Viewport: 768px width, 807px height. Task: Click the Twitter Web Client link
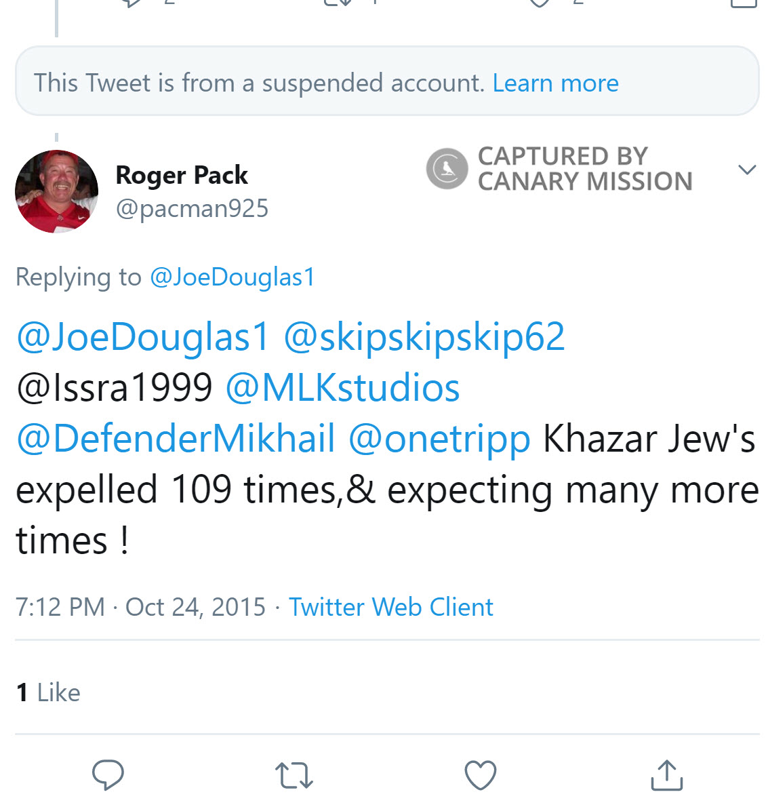[390, 607]
